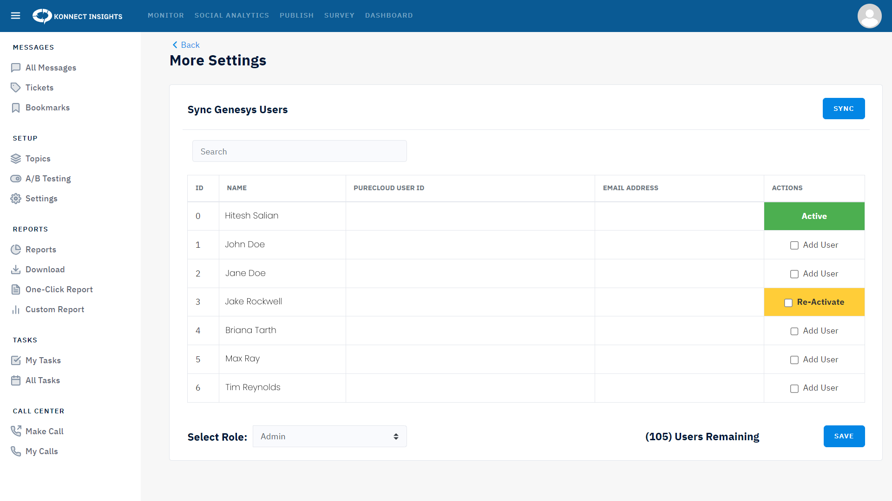Click the Bookmarks icon in sidebar
The image size is (892, 501).
16,108
